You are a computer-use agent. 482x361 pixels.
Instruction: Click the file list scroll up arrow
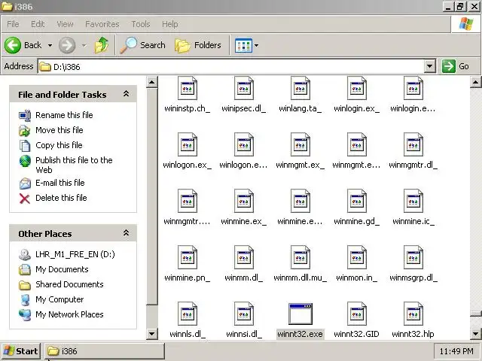[475, 82]
